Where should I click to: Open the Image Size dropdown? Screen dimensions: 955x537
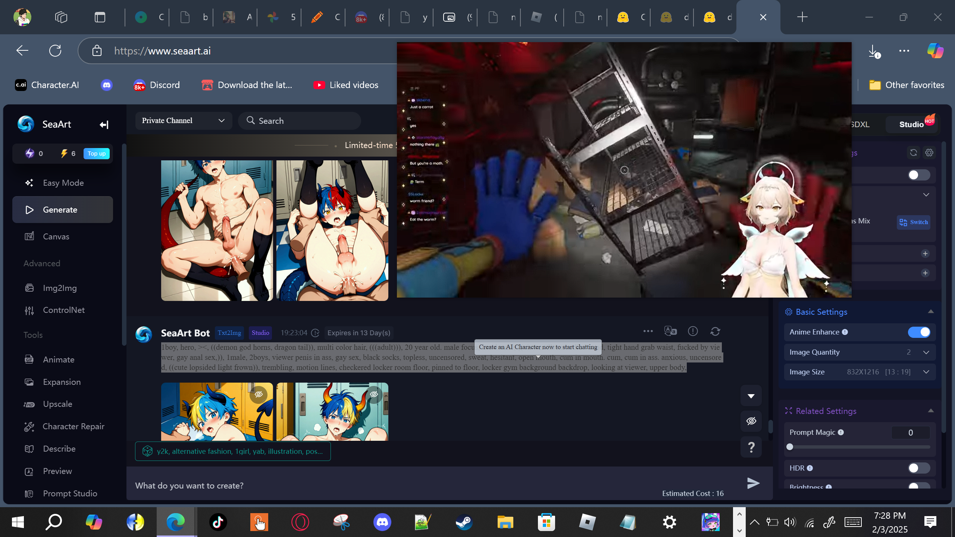[859, 372]
